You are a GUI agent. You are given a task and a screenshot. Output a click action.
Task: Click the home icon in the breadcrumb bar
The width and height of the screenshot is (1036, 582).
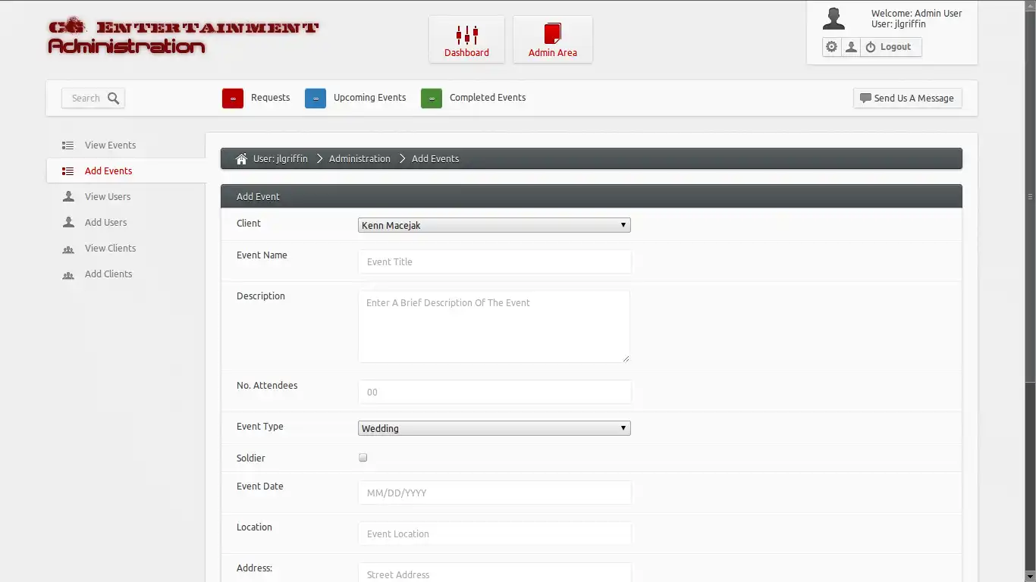241,158
